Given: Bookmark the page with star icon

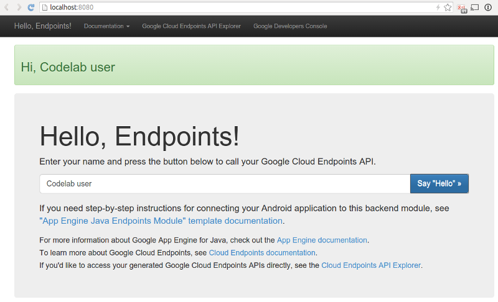Looking at the screenshot, I should point(448,7).
